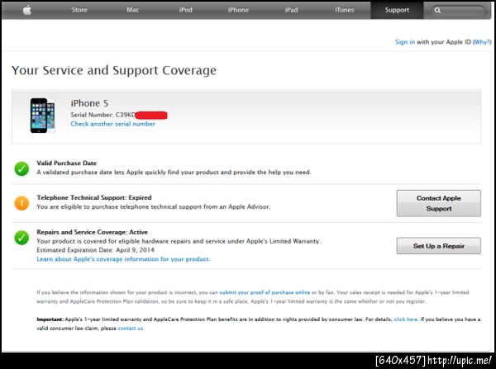496x369 pixels.
Task: Click the Valid Purchase Date heading
Action: point(67,163)
